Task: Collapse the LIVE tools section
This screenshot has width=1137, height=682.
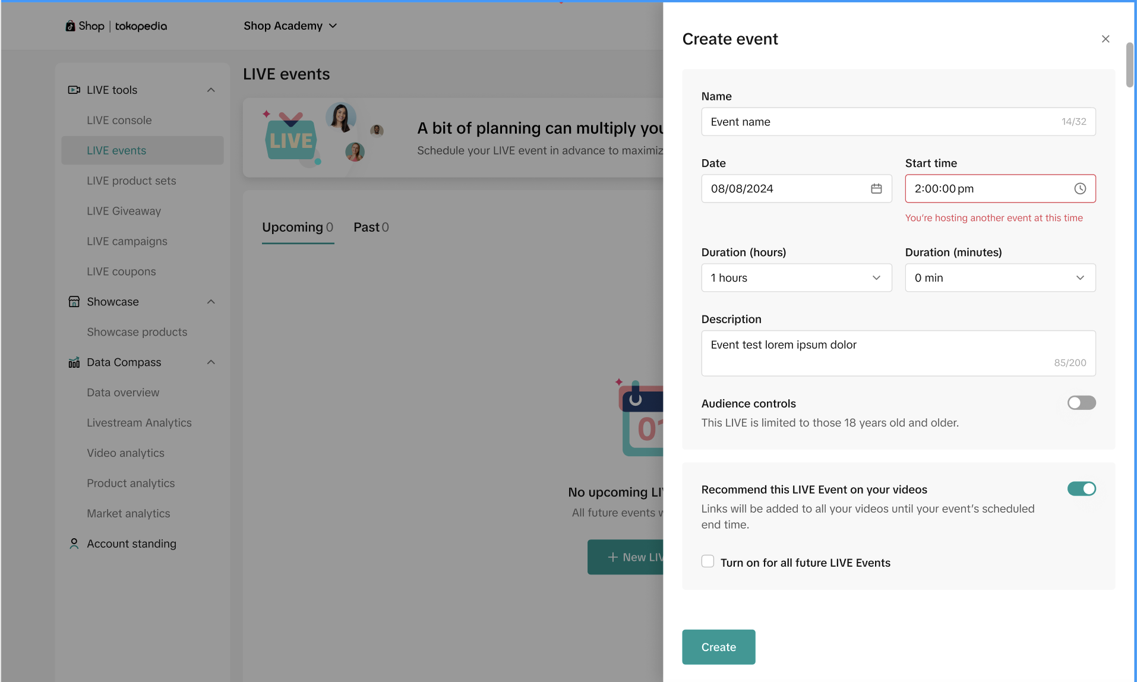Action: 211,90
